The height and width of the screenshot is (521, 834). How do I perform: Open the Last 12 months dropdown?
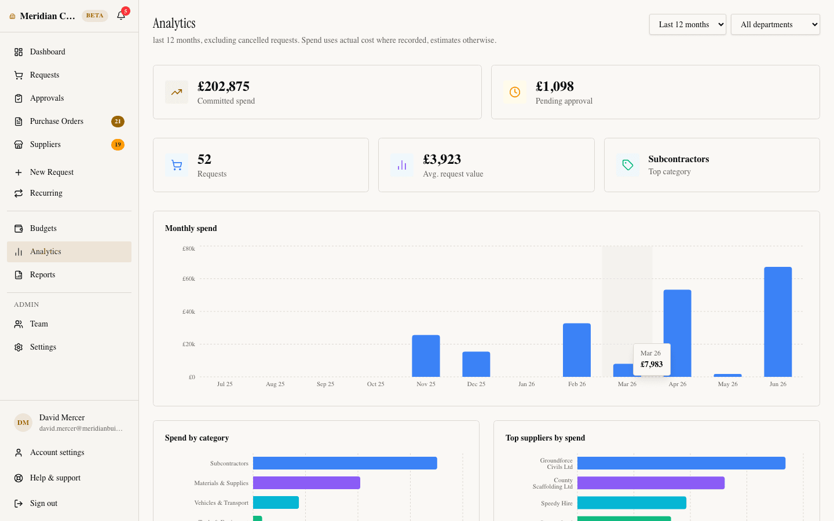(x=687, y=24)
